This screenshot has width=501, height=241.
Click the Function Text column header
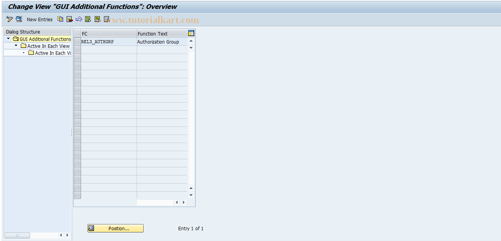(162, 34)
